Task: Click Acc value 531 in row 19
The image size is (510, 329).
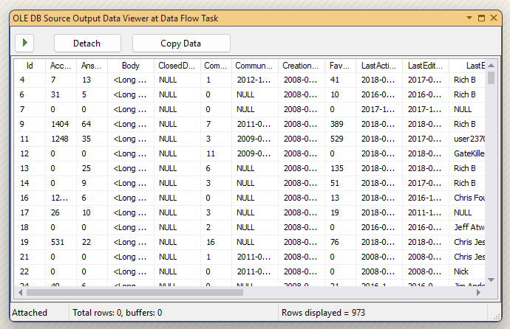Action: 61,242
